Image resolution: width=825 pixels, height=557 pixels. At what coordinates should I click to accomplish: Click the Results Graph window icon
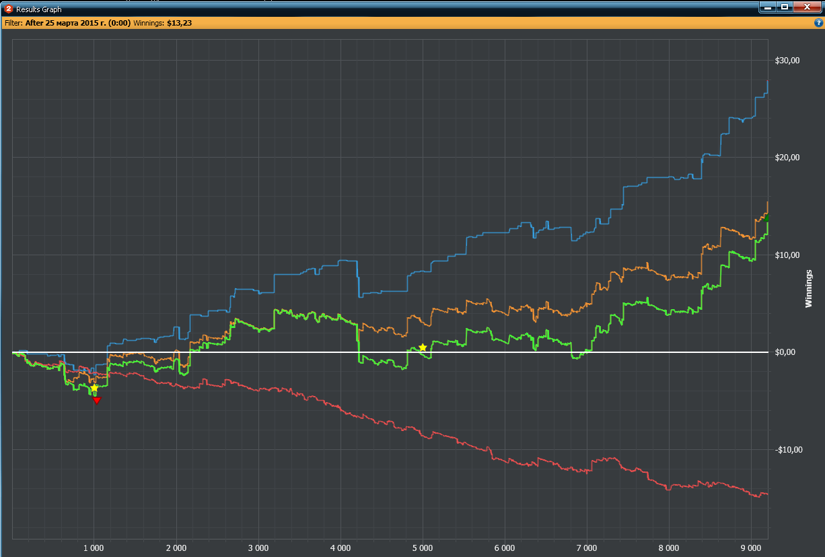tap(9, 9)
